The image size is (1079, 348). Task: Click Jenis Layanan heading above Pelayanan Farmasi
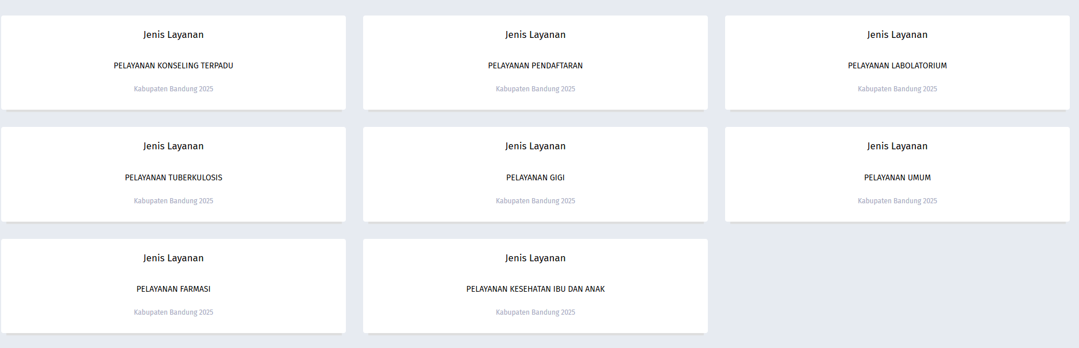pyautogui.click(x=173, y=258)
